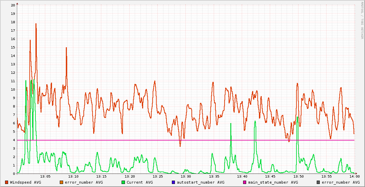
Task: Click the y-axis value 6
Action: tap(14, 123)
